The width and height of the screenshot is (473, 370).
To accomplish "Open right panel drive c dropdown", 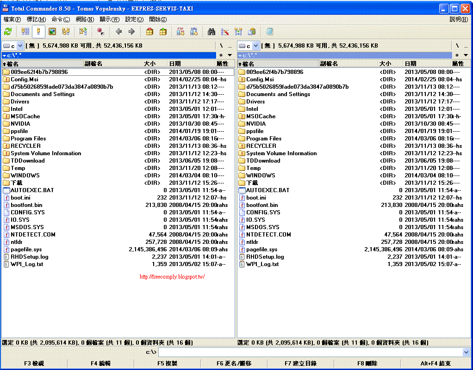I will point(255,46).
